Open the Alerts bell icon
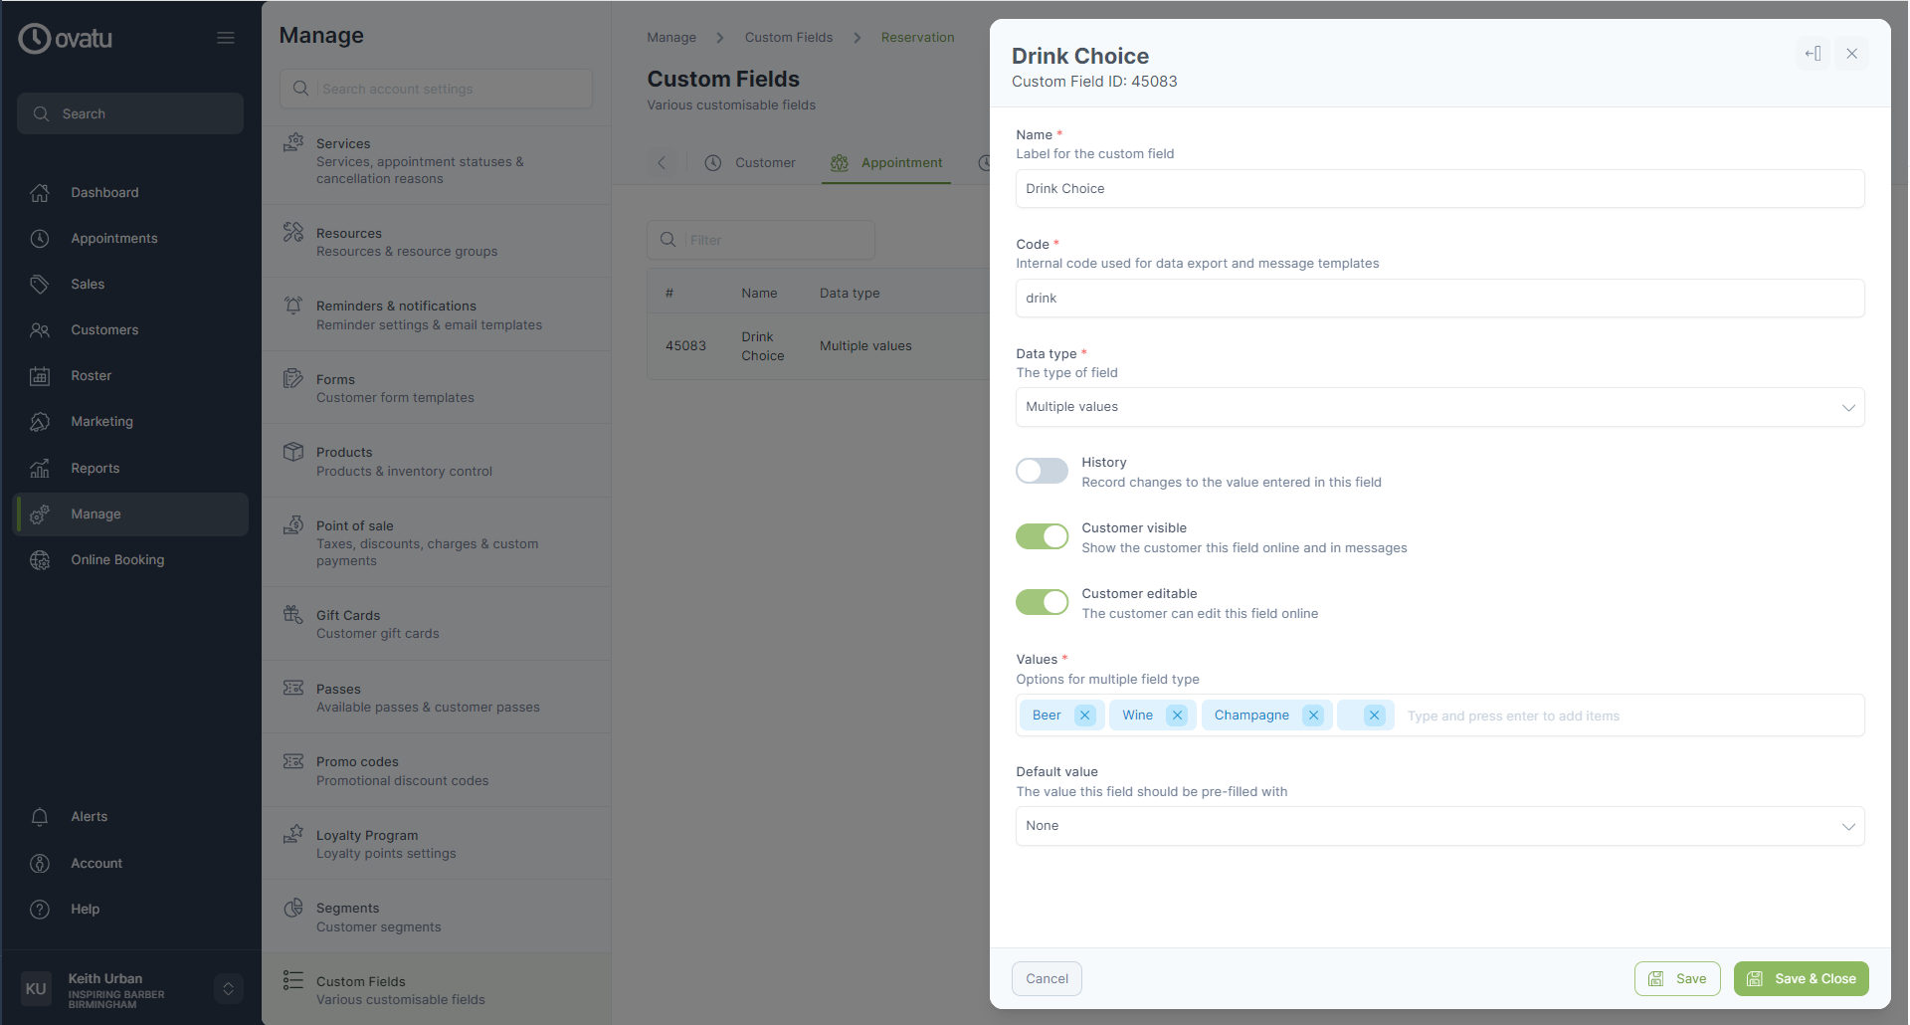Image resolution: width=1910 pixels, height=1025 pixels. (x=40, y=817)
